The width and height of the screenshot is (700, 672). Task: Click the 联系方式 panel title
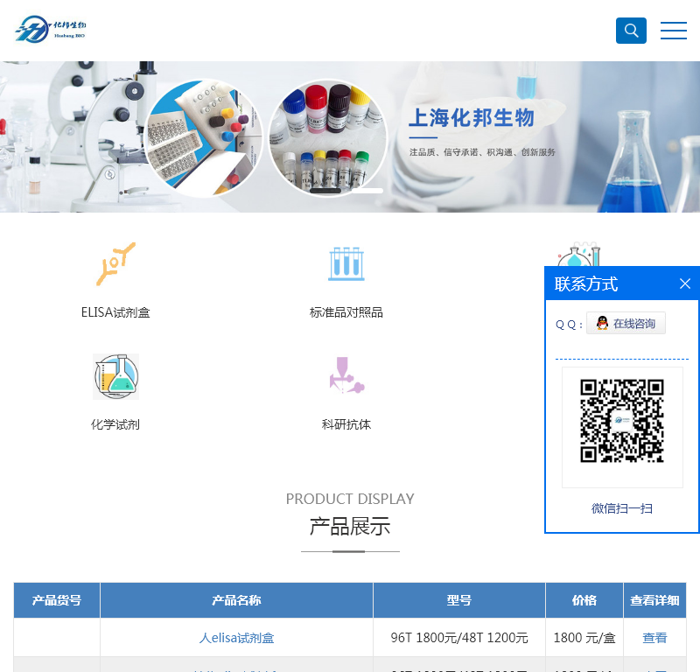[x=586, y=284]
